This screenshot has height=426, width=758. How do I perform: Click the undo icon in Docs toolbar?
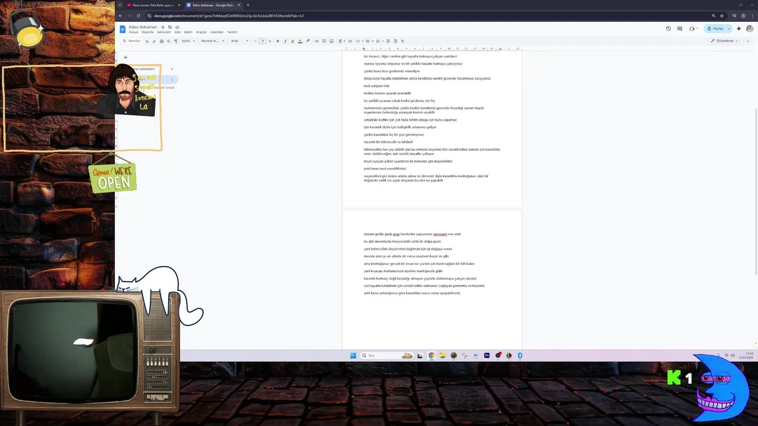click(x=147, y=41)
